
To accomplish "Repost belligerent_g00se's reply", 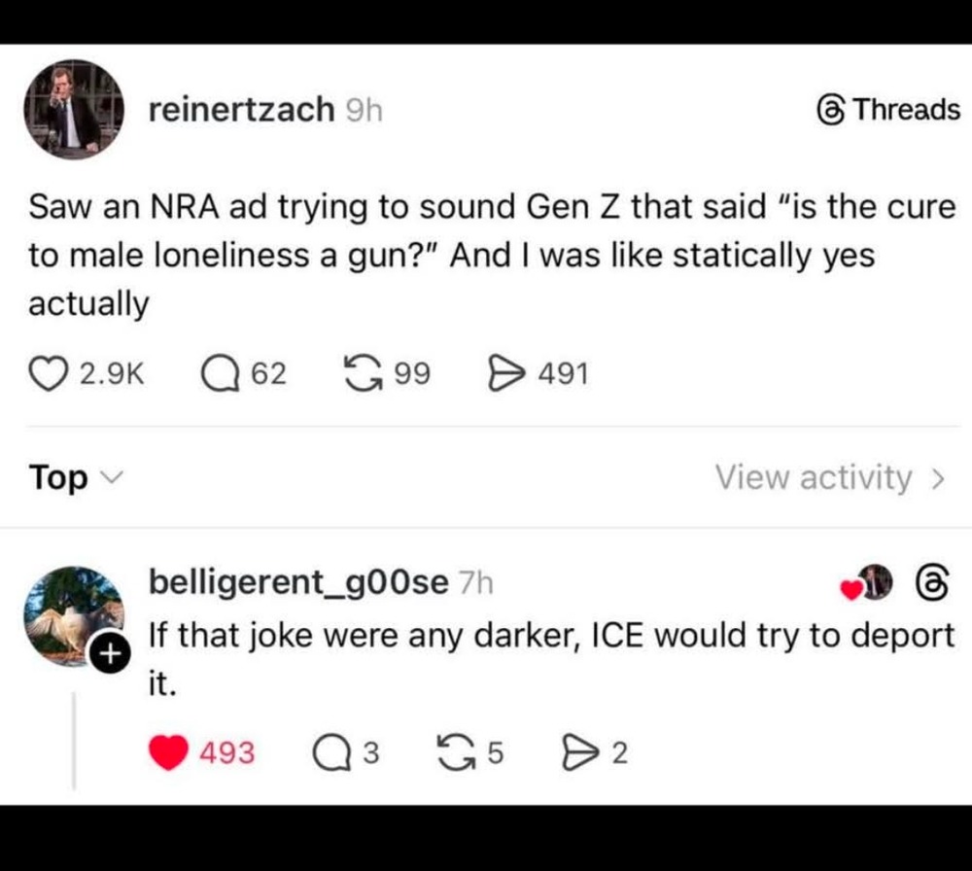I will (x=454, y=751).
